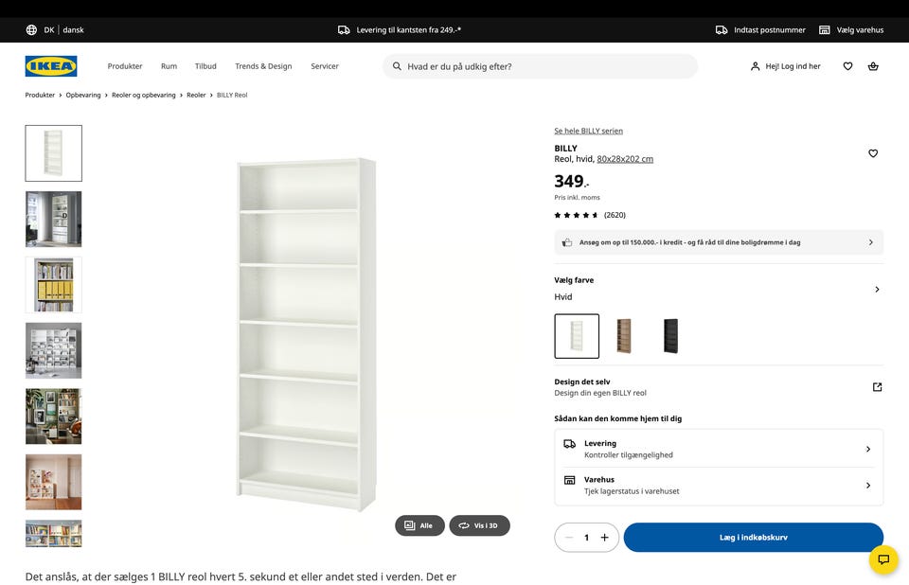Expand the Vælg farve section
The image size is (909, 585).
(877, 289)
